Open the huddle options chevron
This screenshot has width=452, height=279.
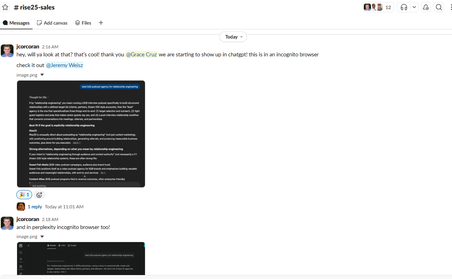coord(413,7)
